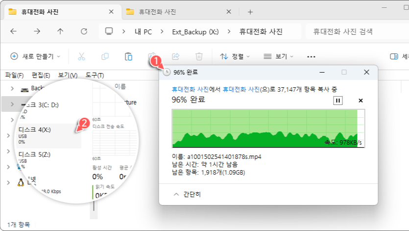Click the Linux penguin icon in sidebar
409x231 pixels.
point(21,182)
